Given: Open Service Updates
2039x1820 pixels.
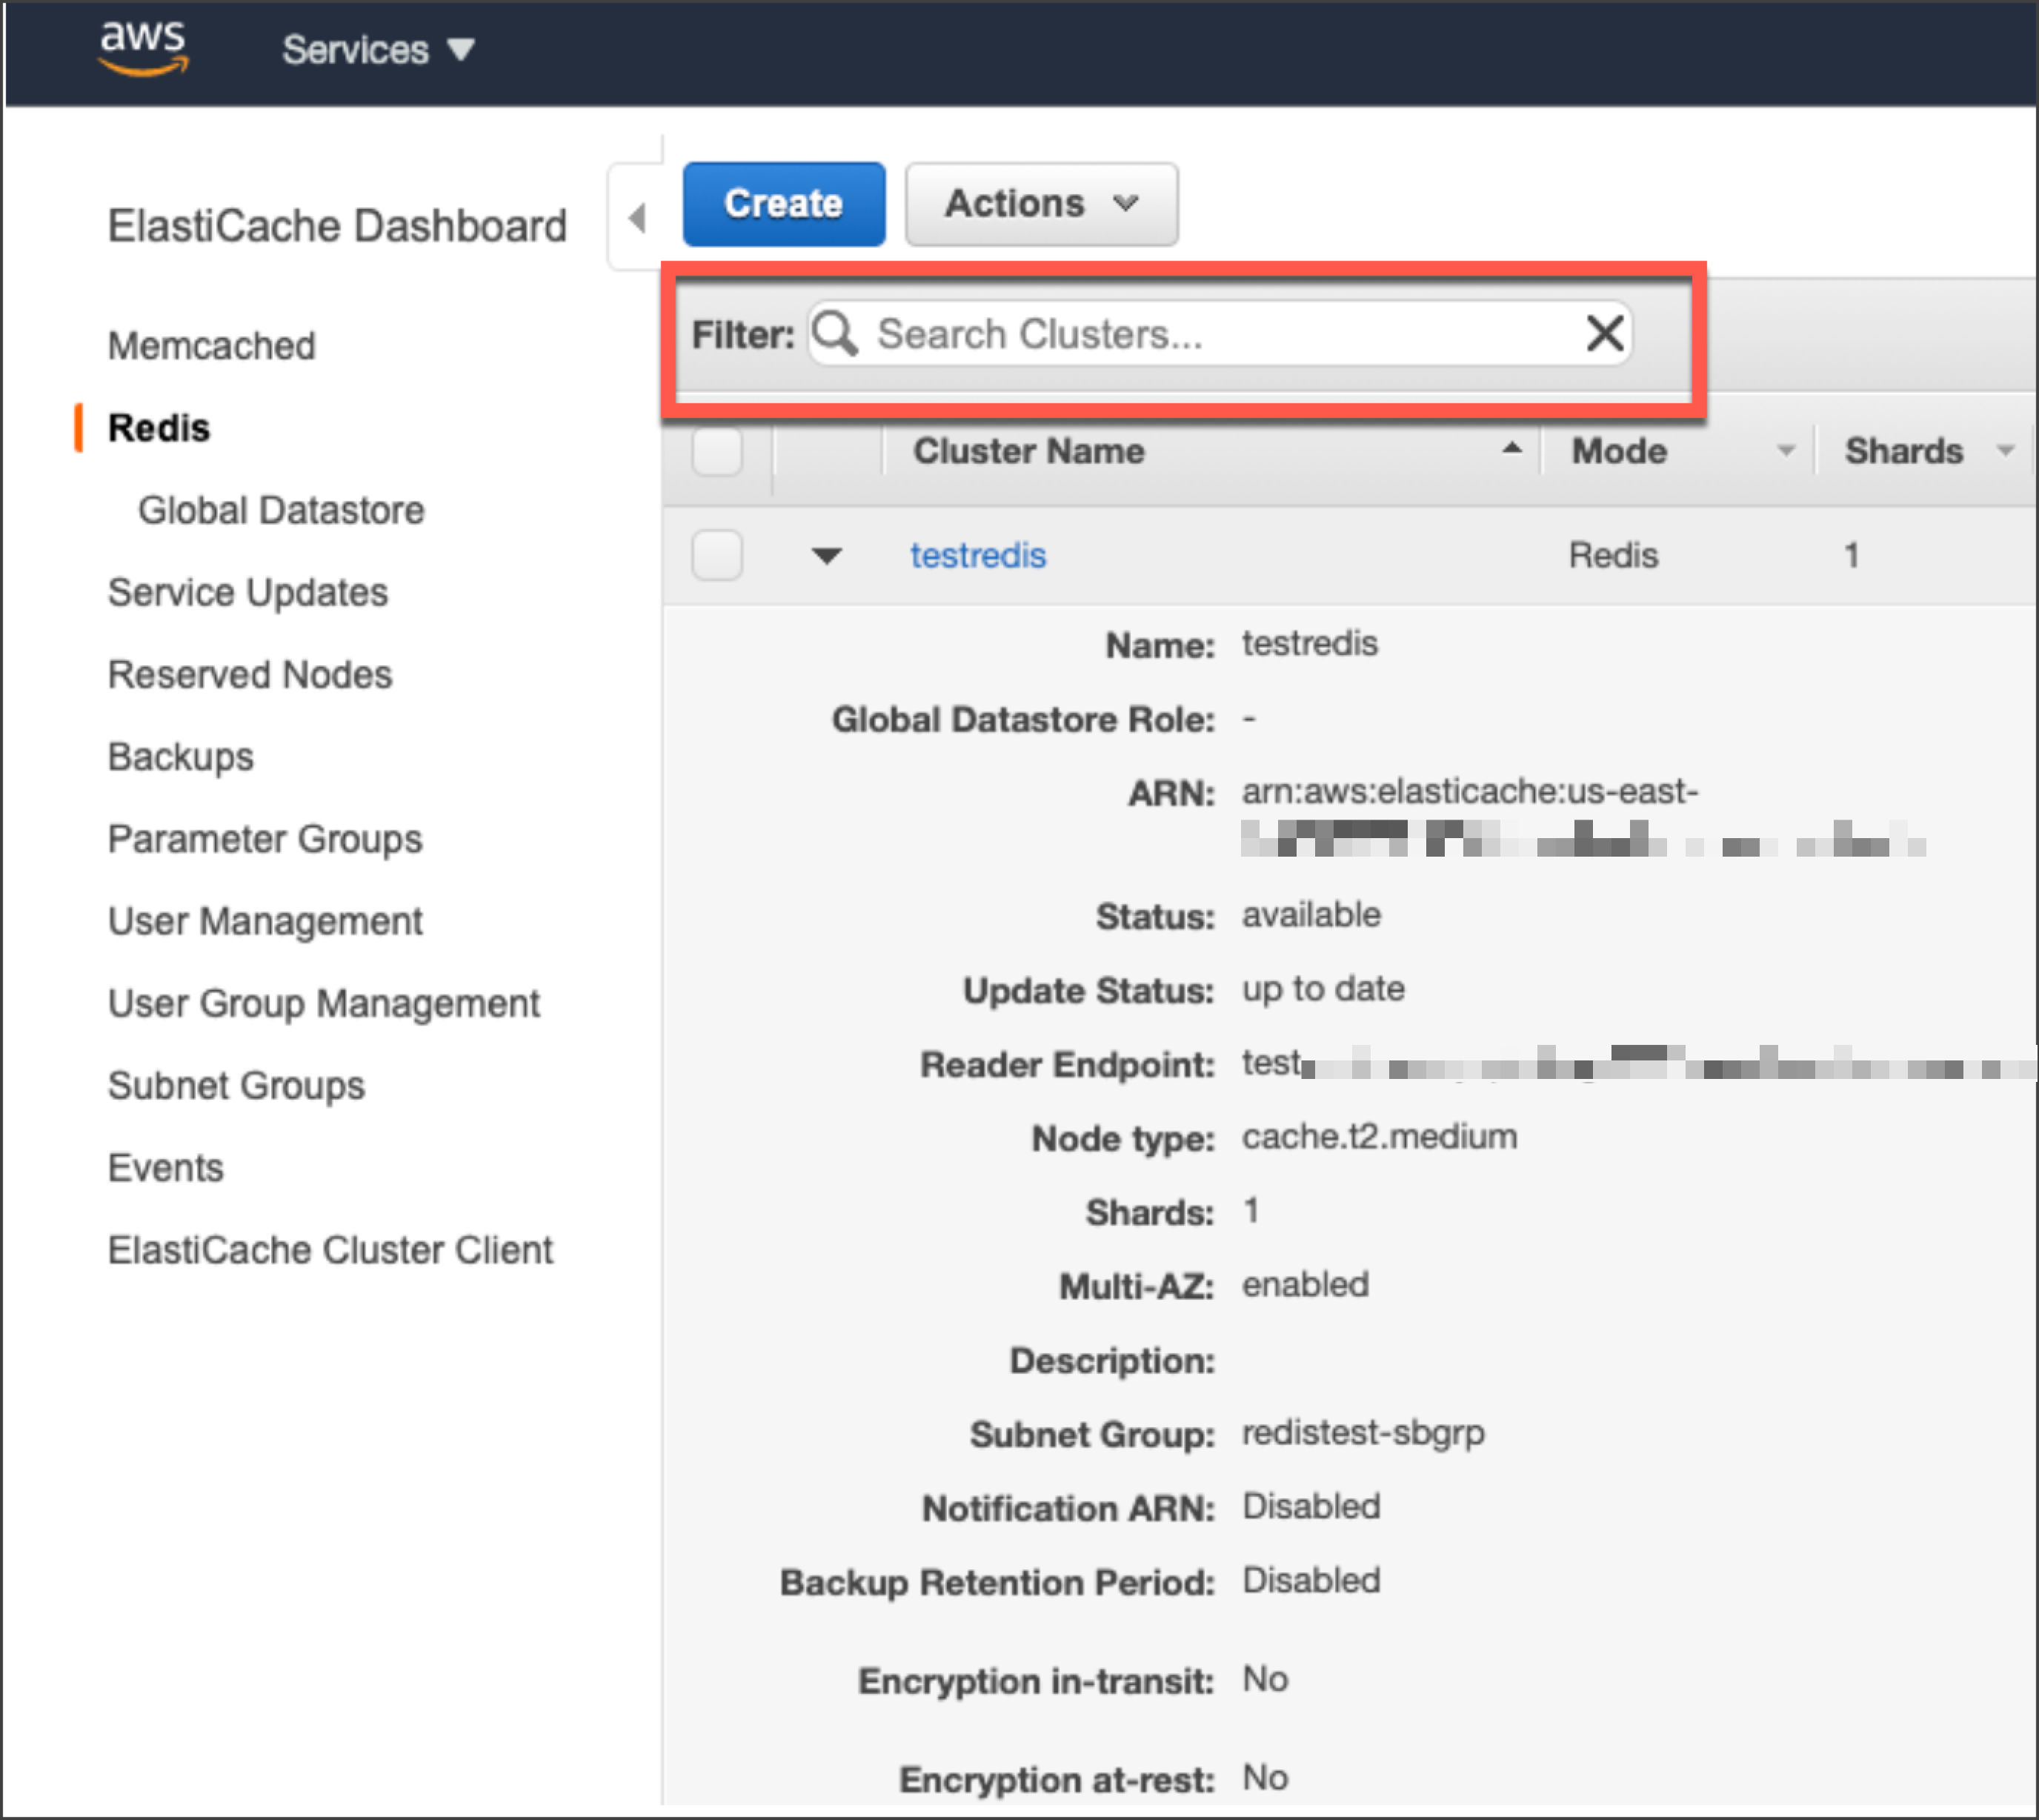Looking at the screenshot, I should 248,592.
